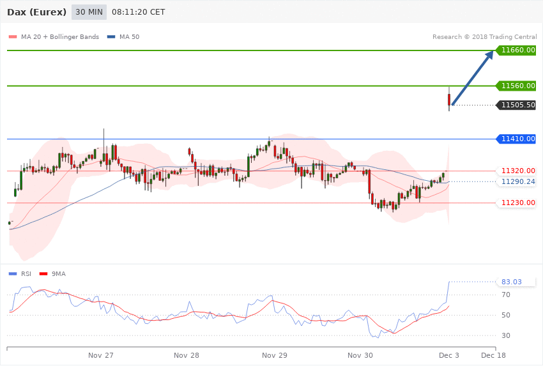Click the 9MA legend label
Image resolution: width=543 pixels, height=368 pixels.
pos(59,274)
